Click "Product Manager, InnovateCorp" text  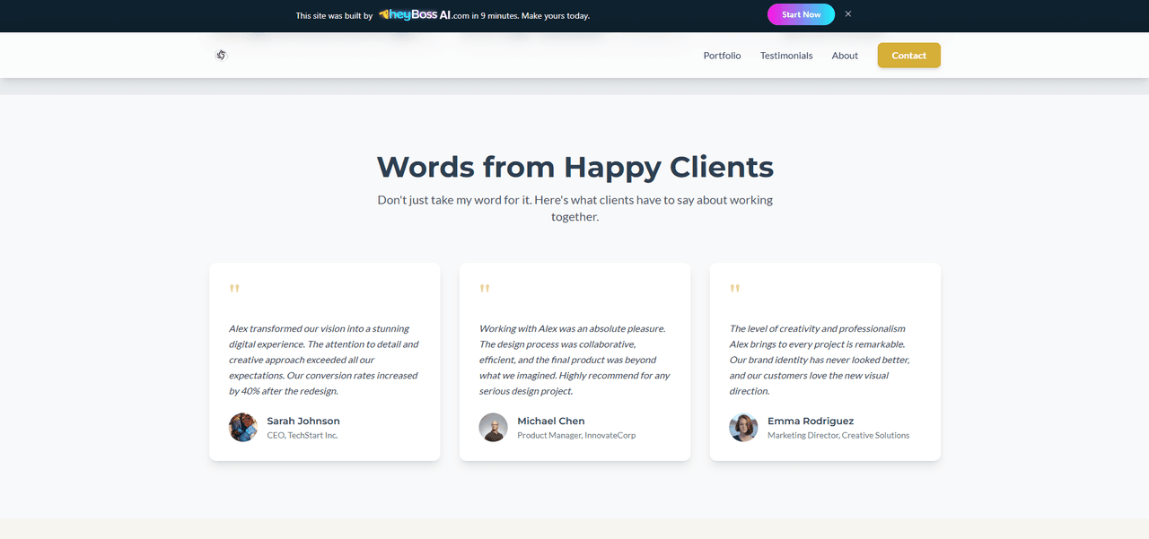pos(576,435)
